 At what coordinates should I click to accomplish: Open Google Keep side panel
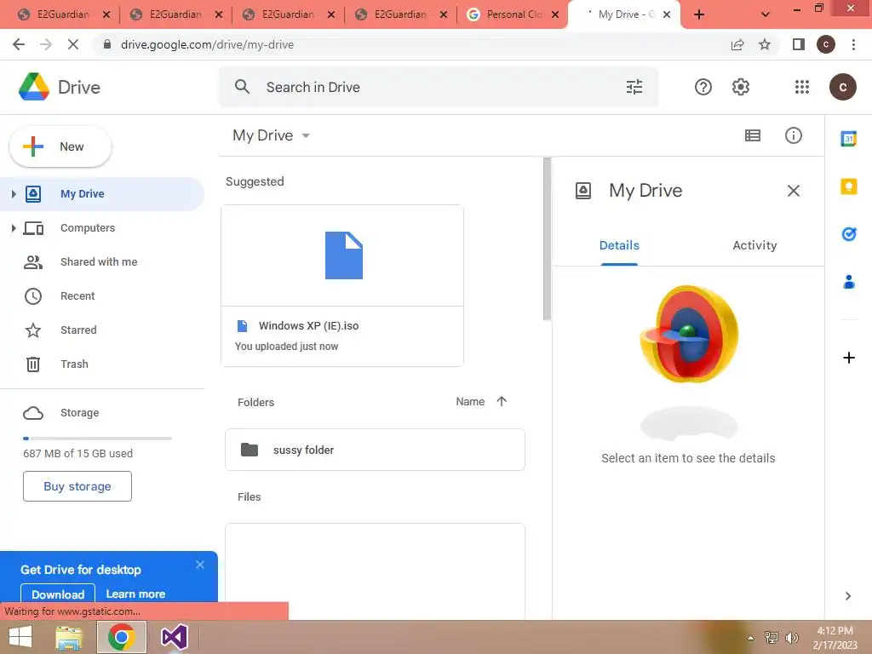849,186
